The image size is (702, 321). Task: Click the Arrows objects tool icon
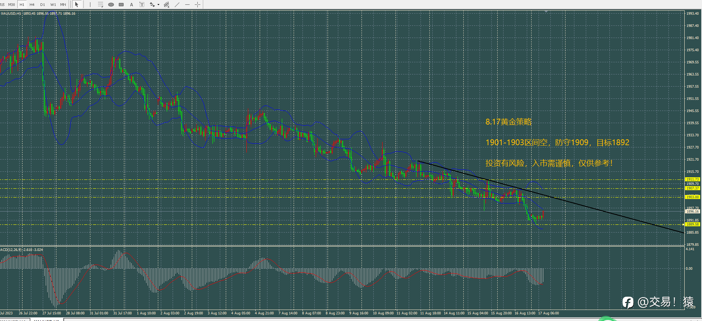[x=152, y=4]
